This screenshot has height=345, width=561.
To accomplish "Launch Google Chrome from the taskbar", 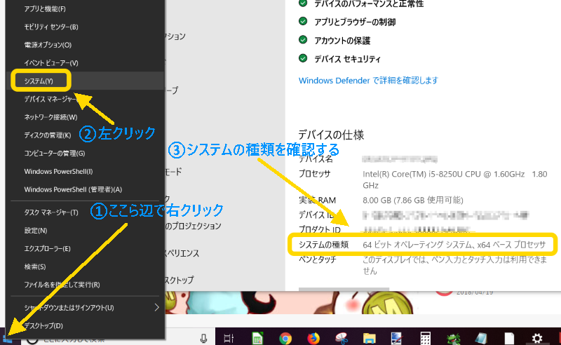I will tap(285, 338).
